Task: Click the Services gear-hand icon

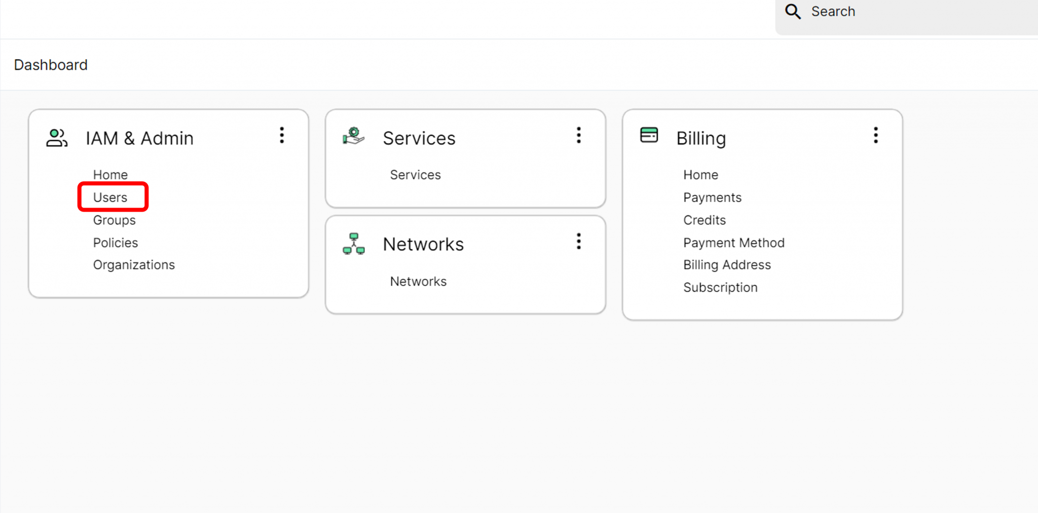Action: coord(353,136)
